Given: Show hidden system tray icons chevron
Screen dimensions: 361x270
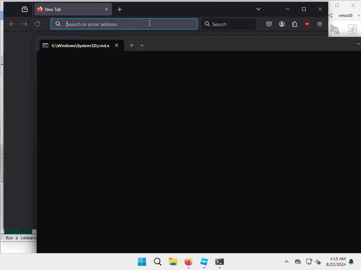Looking at the screenshot, I should tap(286, 262).
